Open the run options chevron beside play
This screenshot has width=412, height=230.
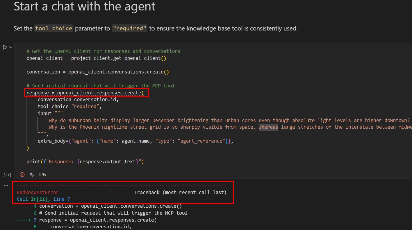[x=11, y=47]
